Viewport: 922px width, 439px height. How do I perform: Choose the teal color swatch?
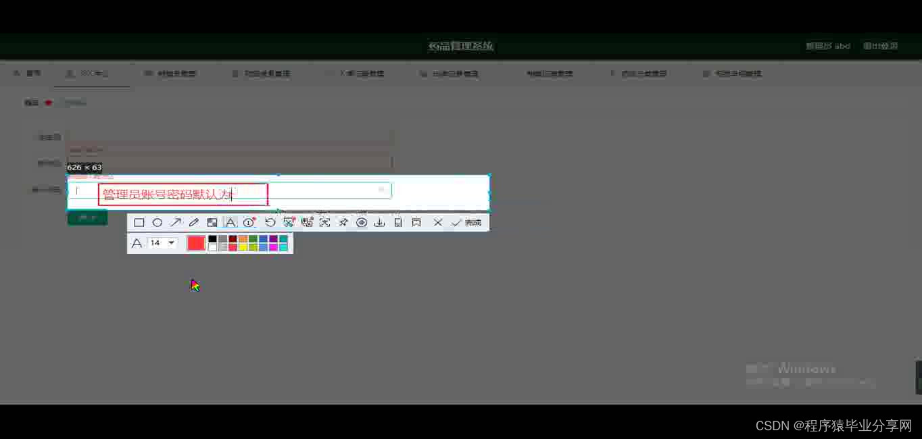283,239
